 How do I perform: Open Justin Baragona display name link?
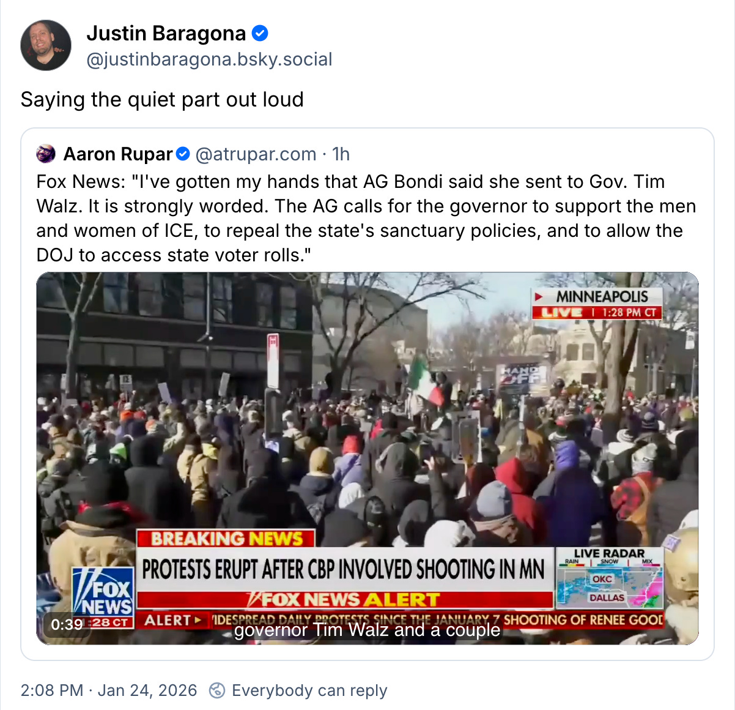[166, 34]
